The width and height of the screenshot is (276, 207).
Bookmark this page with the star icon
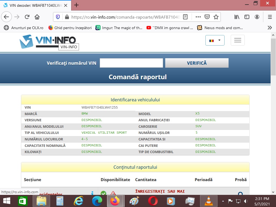216,17
